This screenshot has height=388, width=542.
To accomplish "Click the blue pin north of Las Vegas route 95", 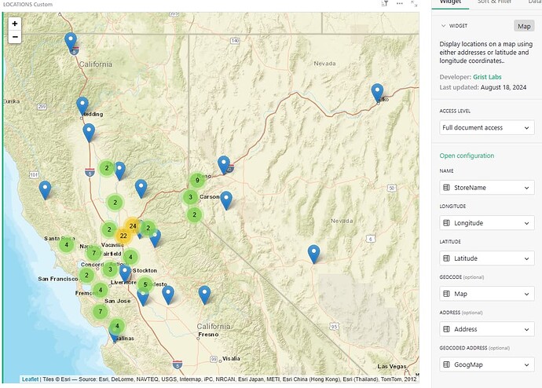I will tap(313, 254).
